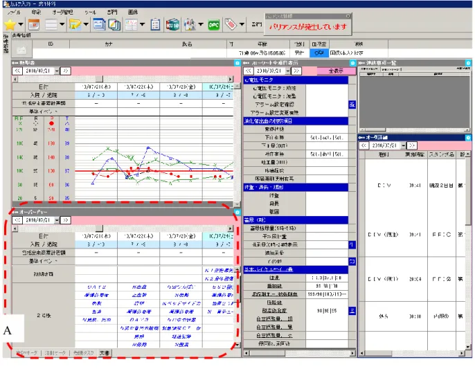
Task: Open the calendar icon in the toolbar
Action: (34, 24)
